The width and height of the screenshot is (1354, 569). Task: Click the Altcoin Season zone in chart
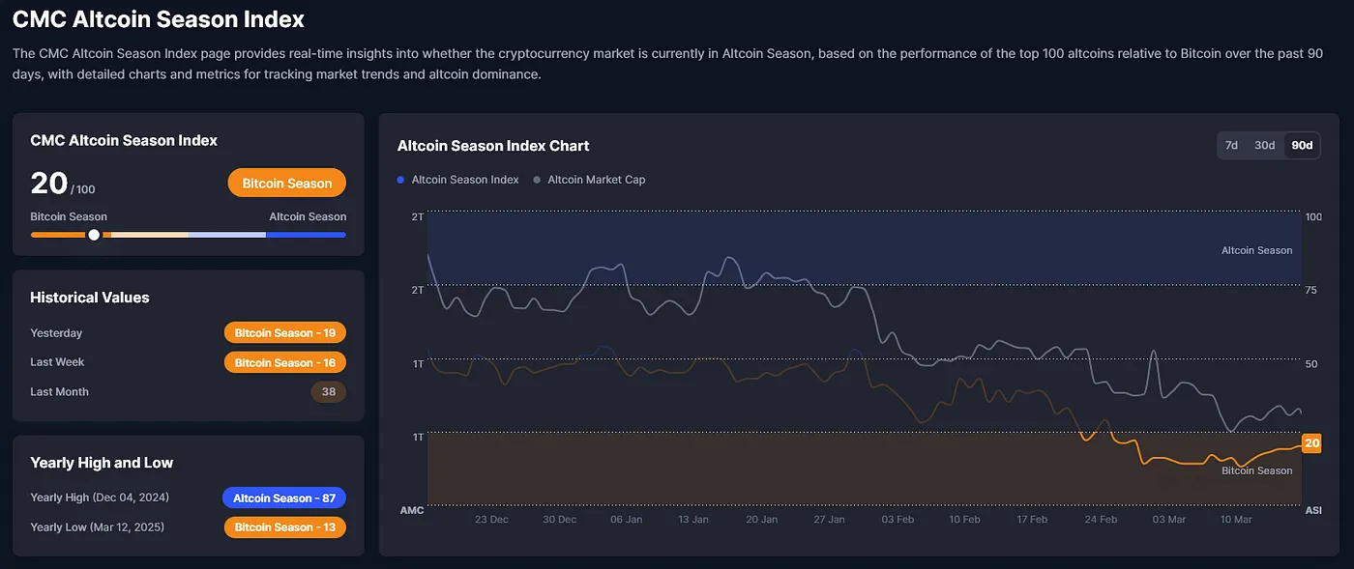point(1256,250)
